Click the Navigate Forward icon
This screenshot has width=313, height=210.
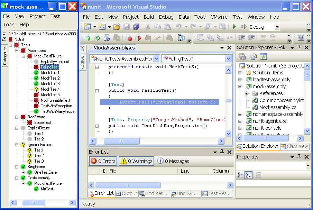pyautogui.click(x=223, y=27)
